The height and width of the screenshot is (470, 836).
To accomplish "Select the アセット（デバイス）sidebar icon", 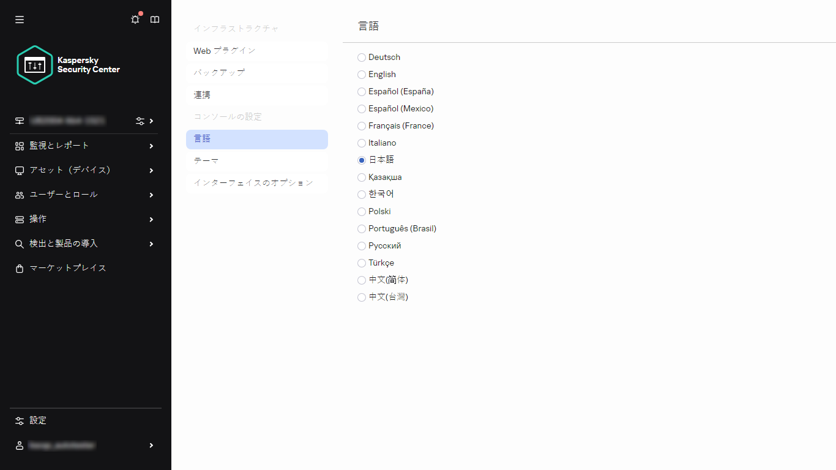I will tap(19, 170).
